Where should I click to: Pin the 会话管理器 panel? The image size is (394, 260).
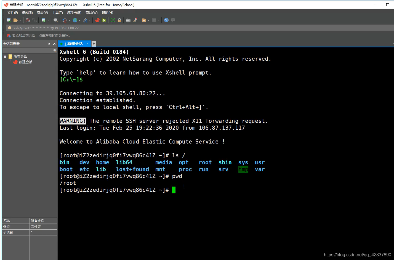click(x=49, y=44)
